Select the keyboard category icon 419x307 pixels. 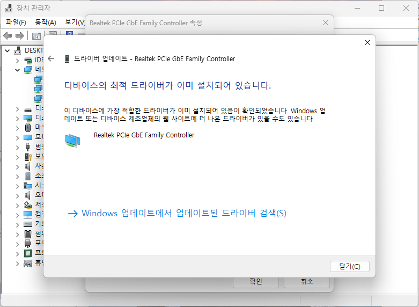(28, 224)
